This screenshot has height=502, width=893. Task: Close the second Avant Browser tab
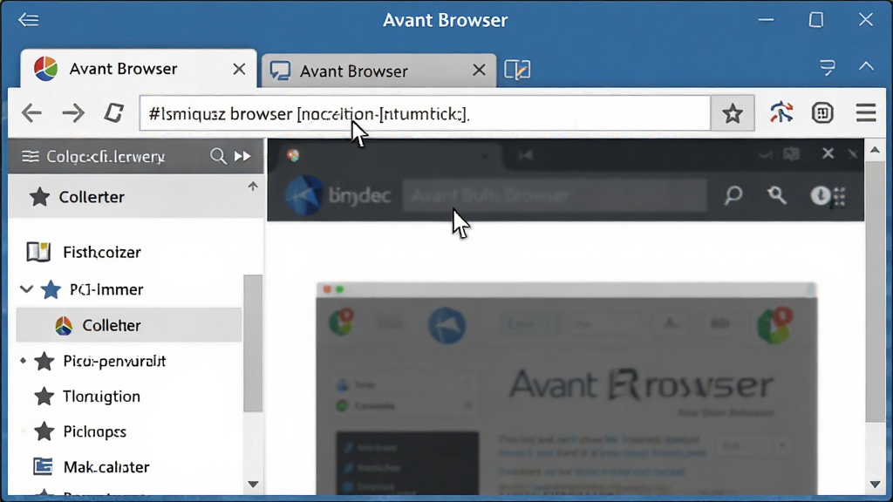tap(479, 70)
